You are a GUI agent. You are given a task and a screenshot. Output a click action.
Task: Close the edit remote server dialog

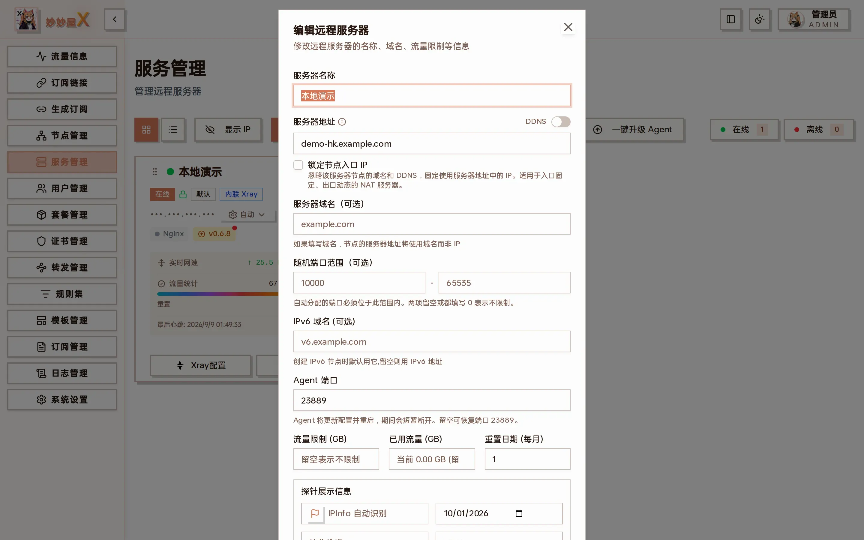click(x=568, y=27)
